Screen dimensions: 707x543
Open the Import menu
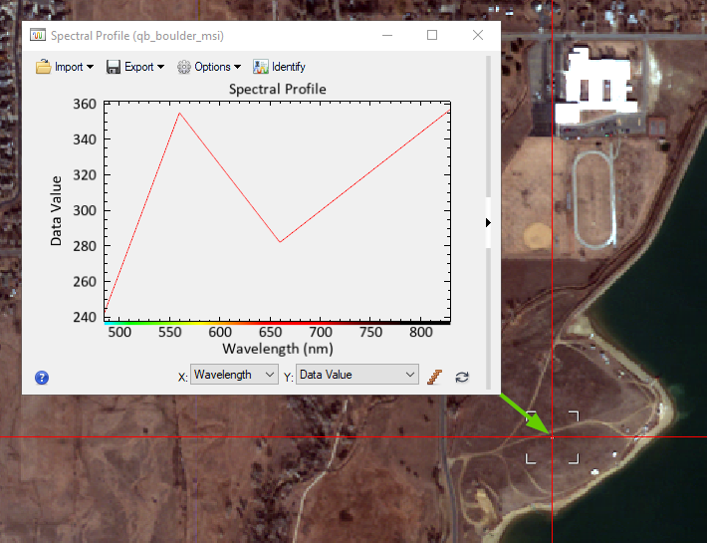pyautogui.click(x=65, y=67)
